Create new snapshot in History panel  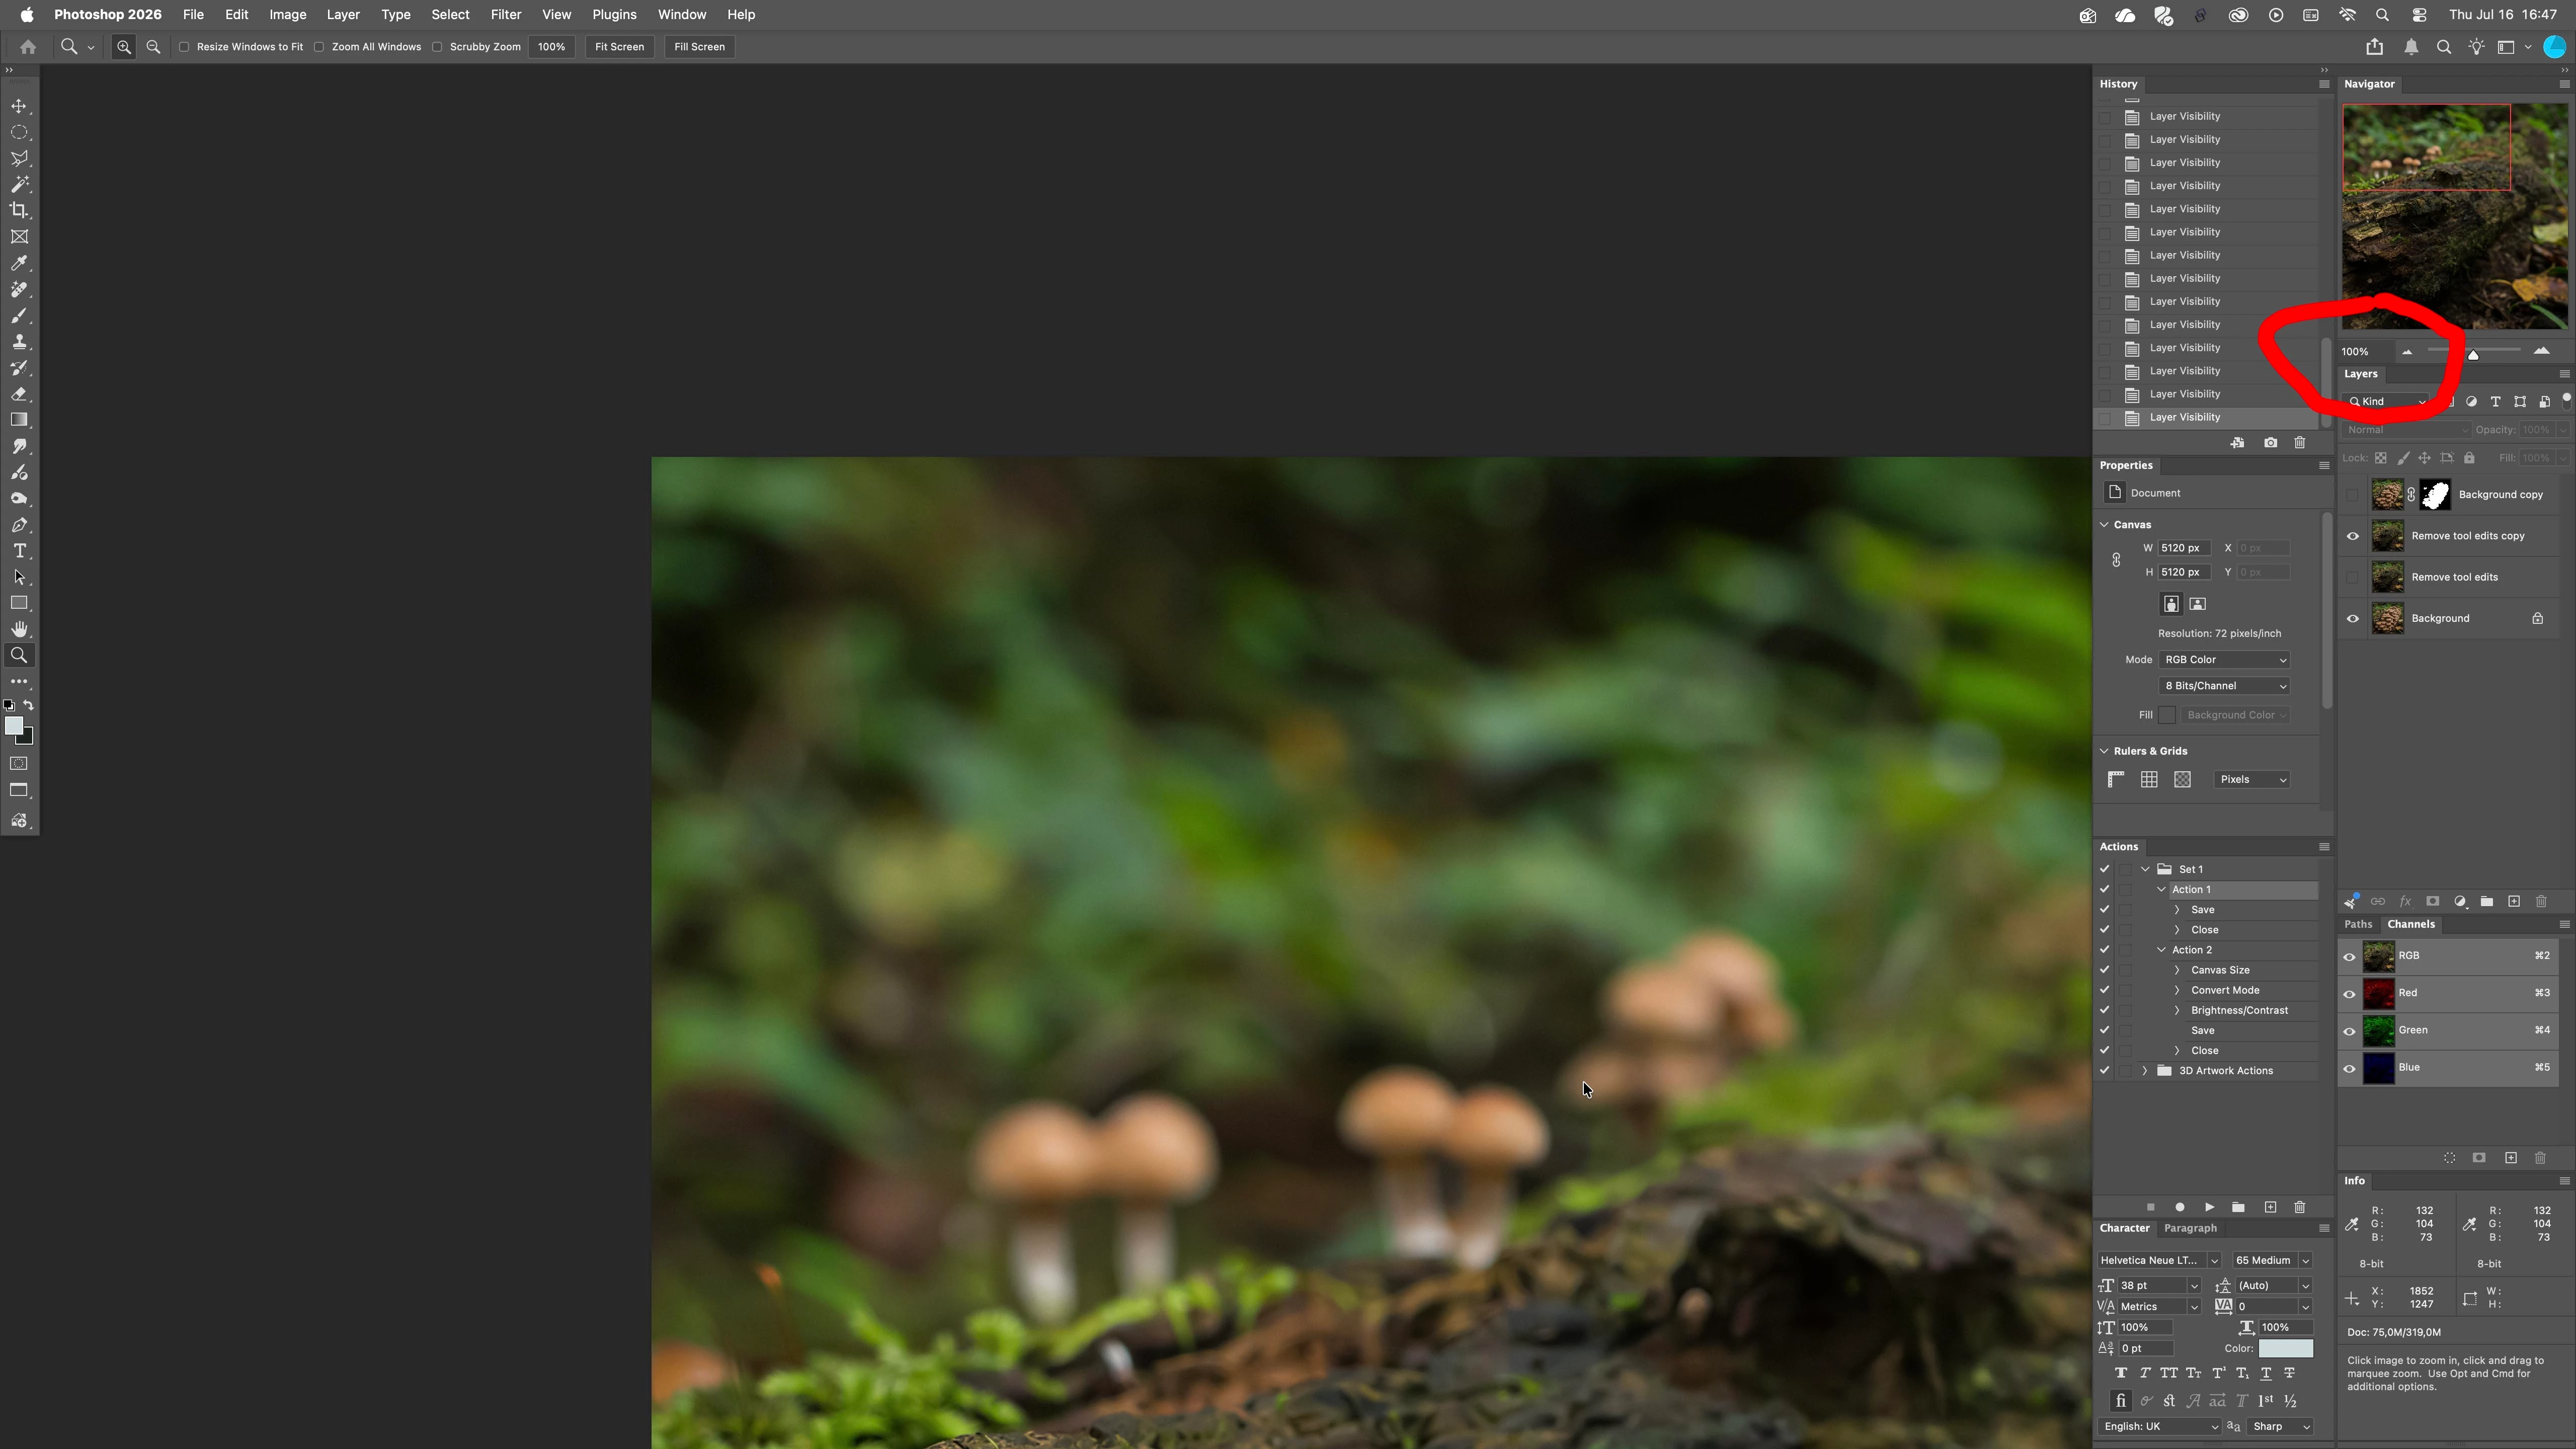tap(2270, 443)
